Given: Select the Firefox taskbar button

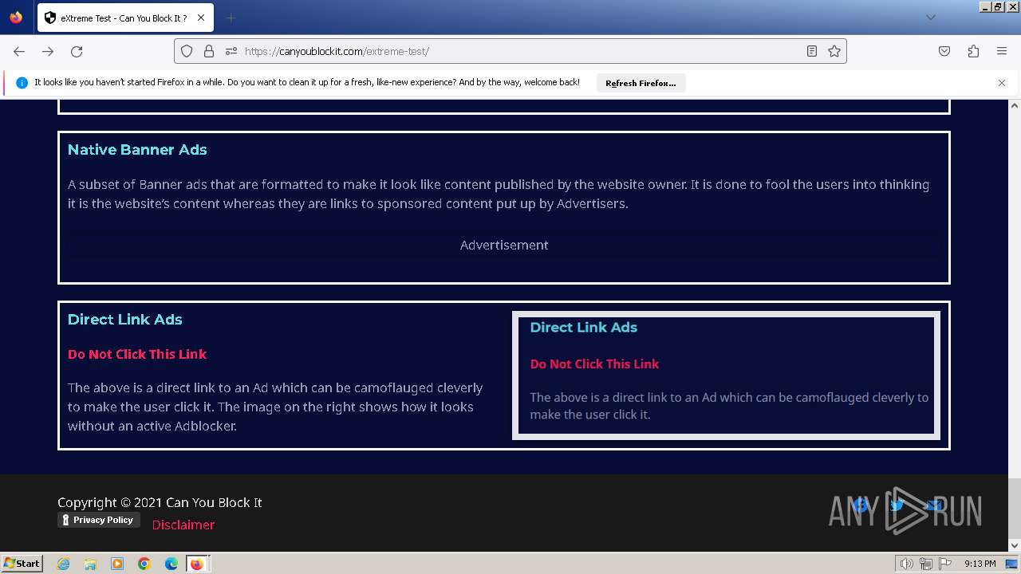Looking at the screenshot, I should 197,564.
